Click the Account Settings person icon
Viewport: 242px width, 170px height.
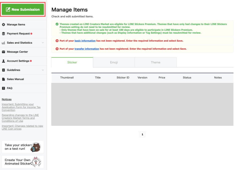point(4,61)
